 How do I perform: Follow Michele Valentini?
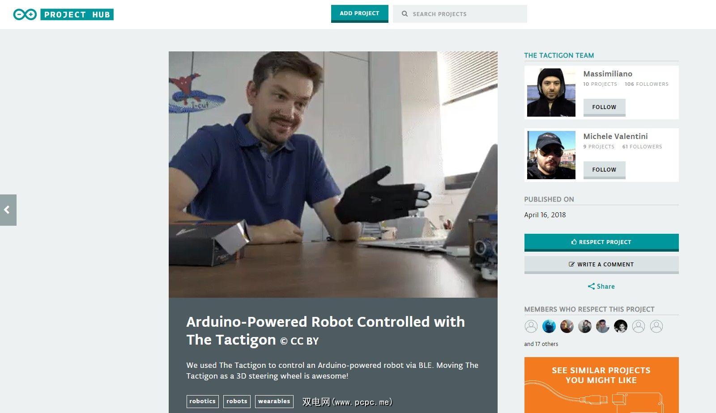point(604,170)
